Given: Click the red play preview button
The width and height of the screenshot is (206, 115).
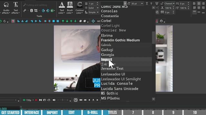Looking at the screenshot, I should pos(36,100).
